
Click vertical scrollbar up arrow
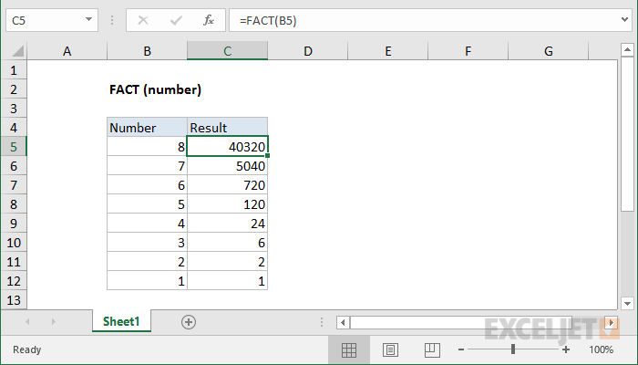pyautogui.click(x=627, y=50)
